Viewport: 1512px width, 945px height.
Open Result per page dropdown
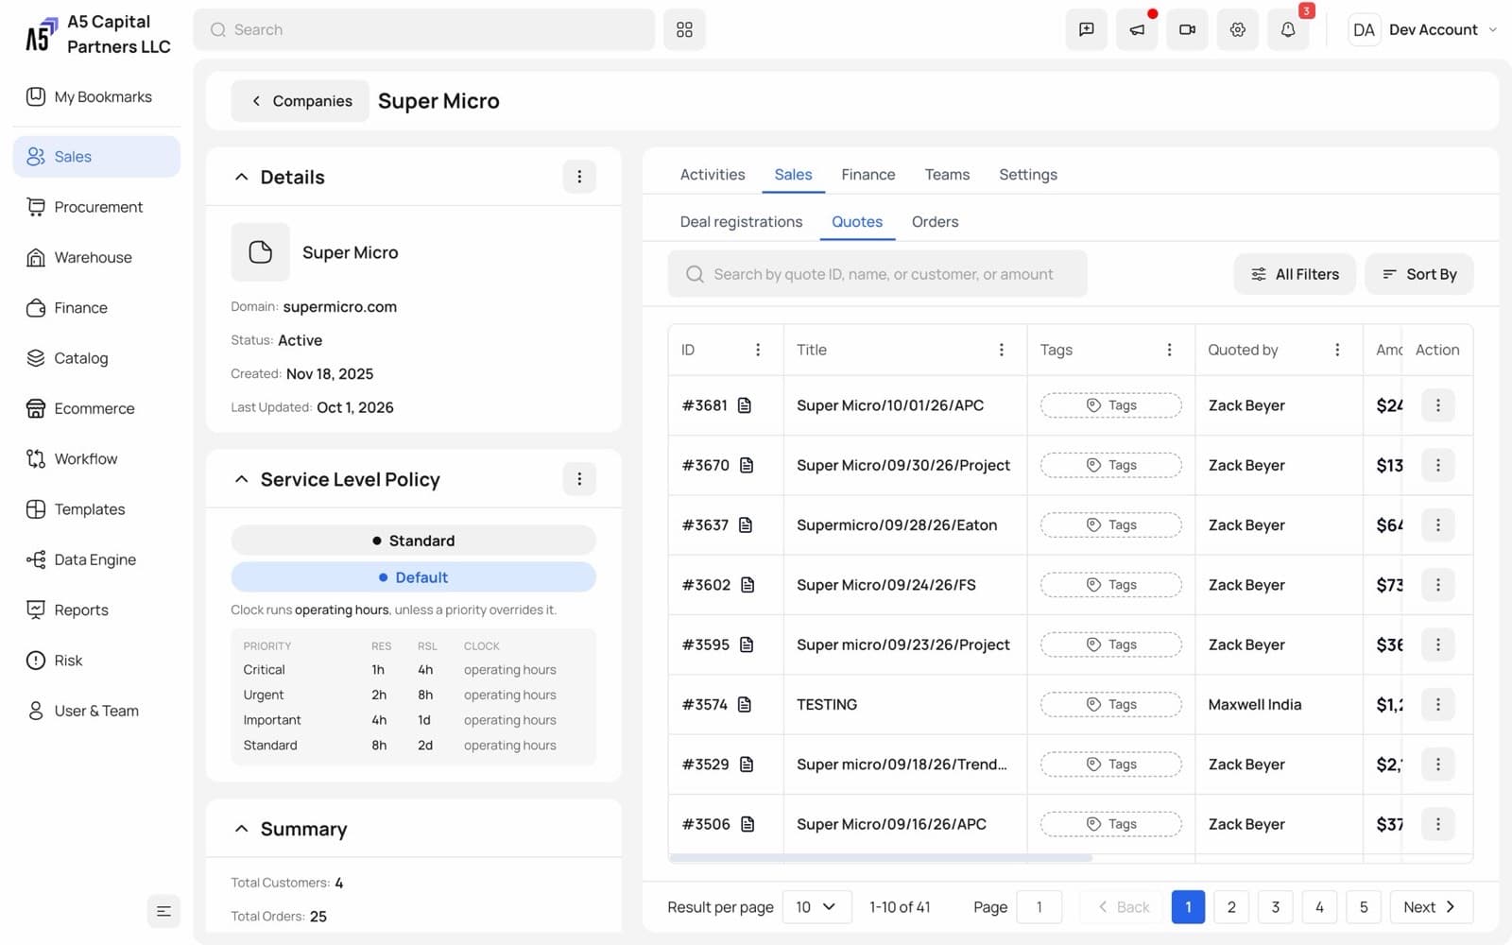click(816, 907)
